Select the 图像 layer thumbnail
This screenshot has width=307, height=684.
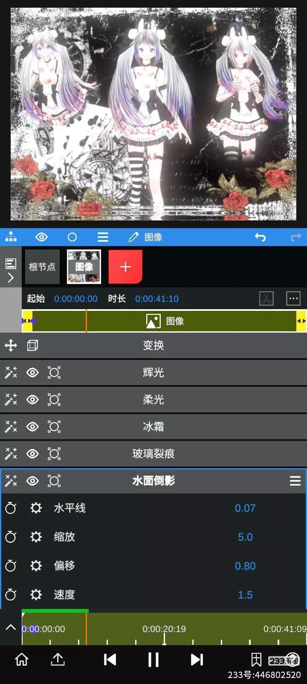[84, 267]
